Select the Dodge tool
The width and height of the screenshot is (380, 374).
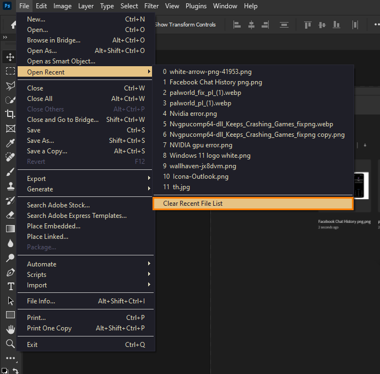point(10,258)
